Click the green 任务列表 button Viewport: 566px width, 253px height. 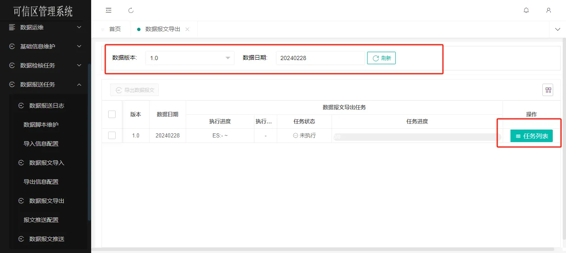(531, 136)
